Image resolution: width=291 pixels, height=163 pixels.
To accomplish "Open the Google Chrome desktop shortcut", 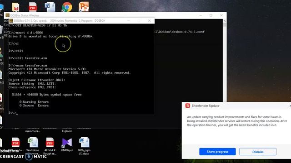I will [x=67, y=7].
